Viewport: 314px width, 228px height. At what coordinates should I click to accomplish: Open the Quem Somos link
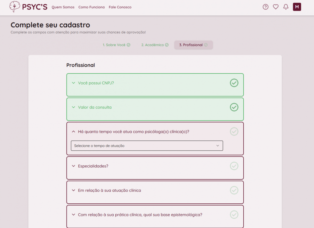pos(63,7)
